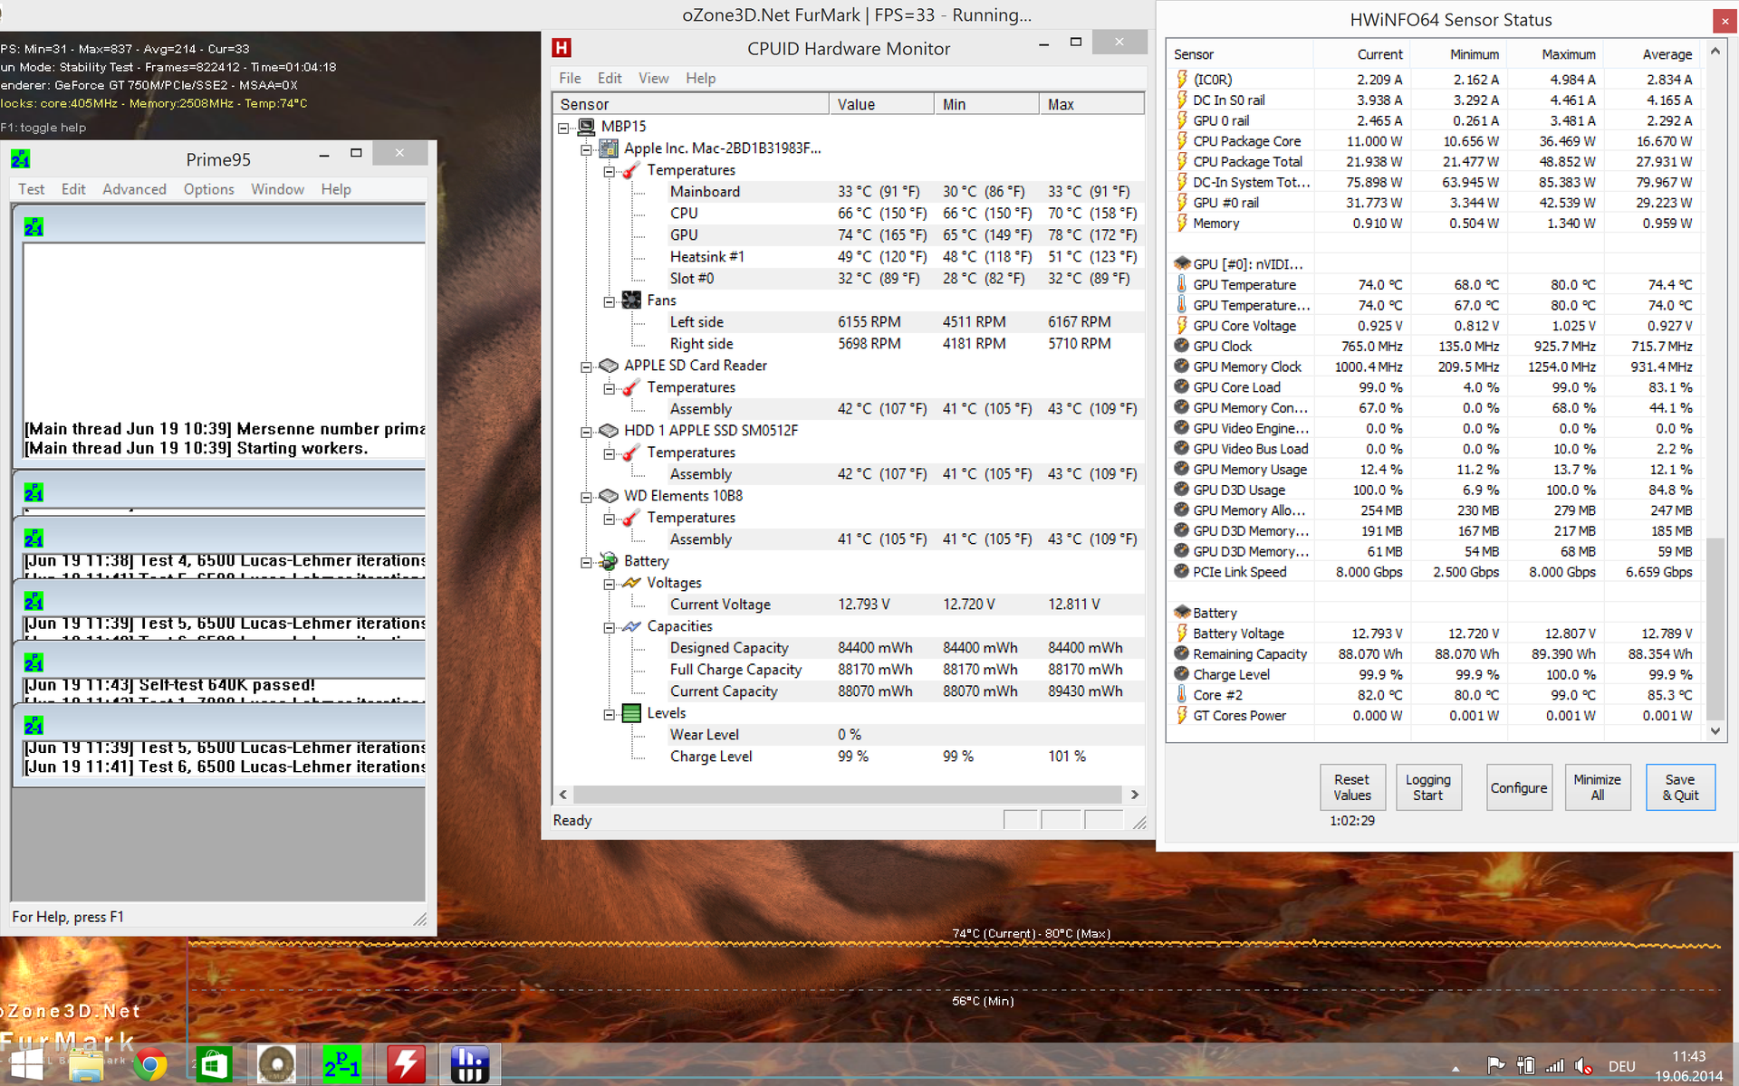Image resolution: width=1739 pixels, height=1086 pixels.
Task: Click the Windows Store taskbar icon
Action: point(214,1064)
